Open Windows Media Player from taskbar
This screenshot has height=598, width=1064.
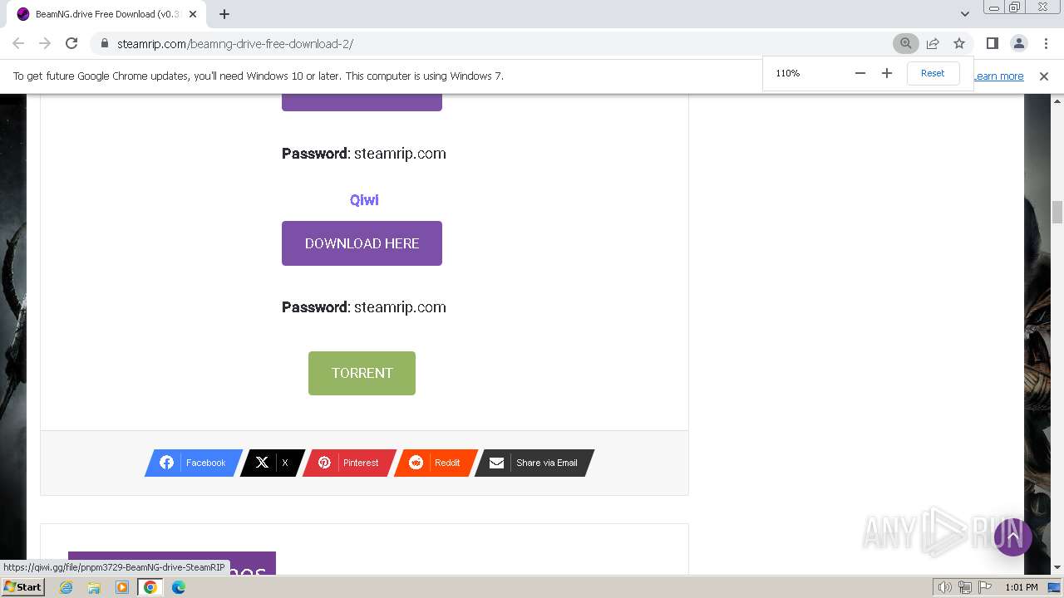click(122, 586)
